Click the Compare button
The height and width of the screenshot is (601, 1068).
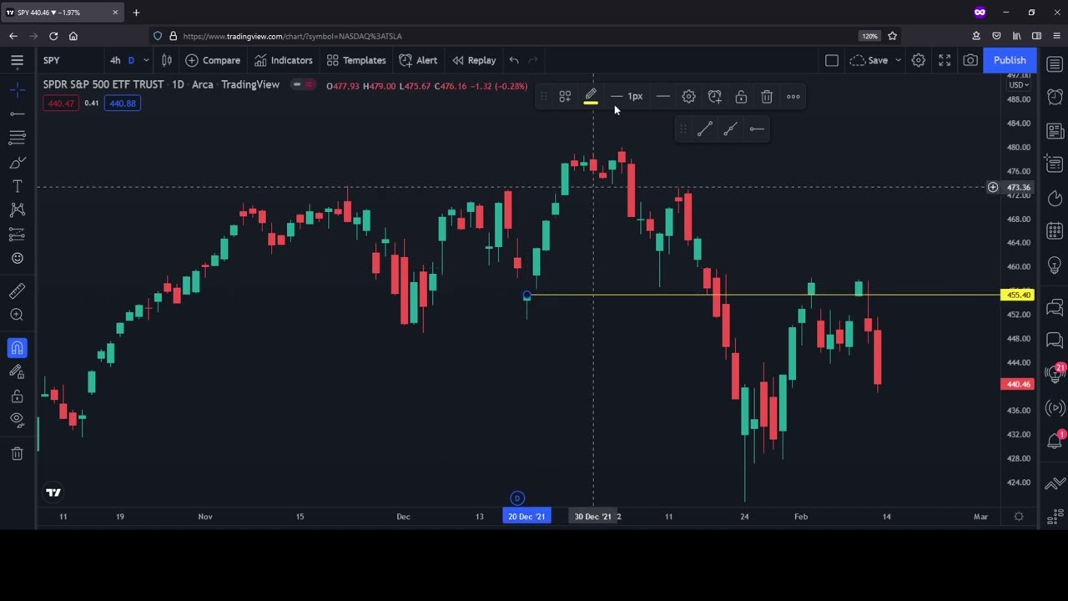pyautogui.click(x=213, y=60)
